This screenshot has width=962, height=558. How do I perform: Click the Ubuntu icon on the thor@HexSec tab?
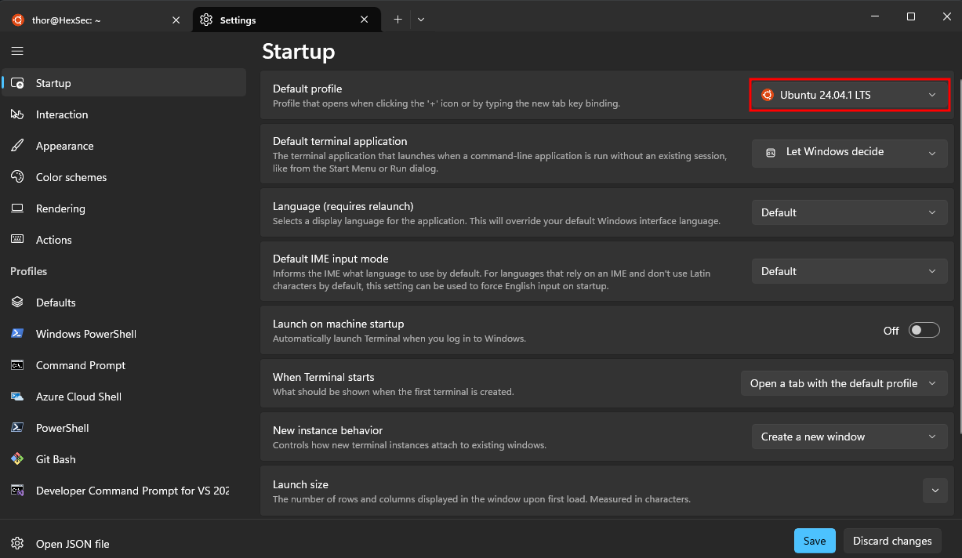tap(17, 20)
